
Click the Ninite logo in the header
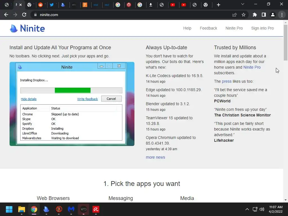pos(27,28)
